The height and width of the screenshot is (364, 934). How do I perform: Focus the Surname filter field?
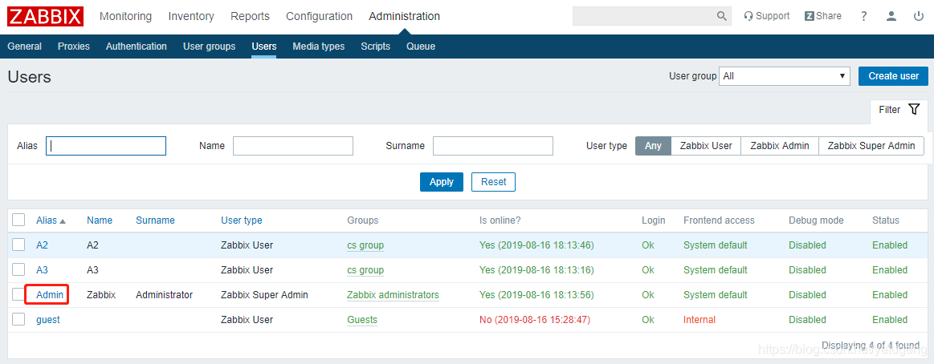click(x=493, y=146)
